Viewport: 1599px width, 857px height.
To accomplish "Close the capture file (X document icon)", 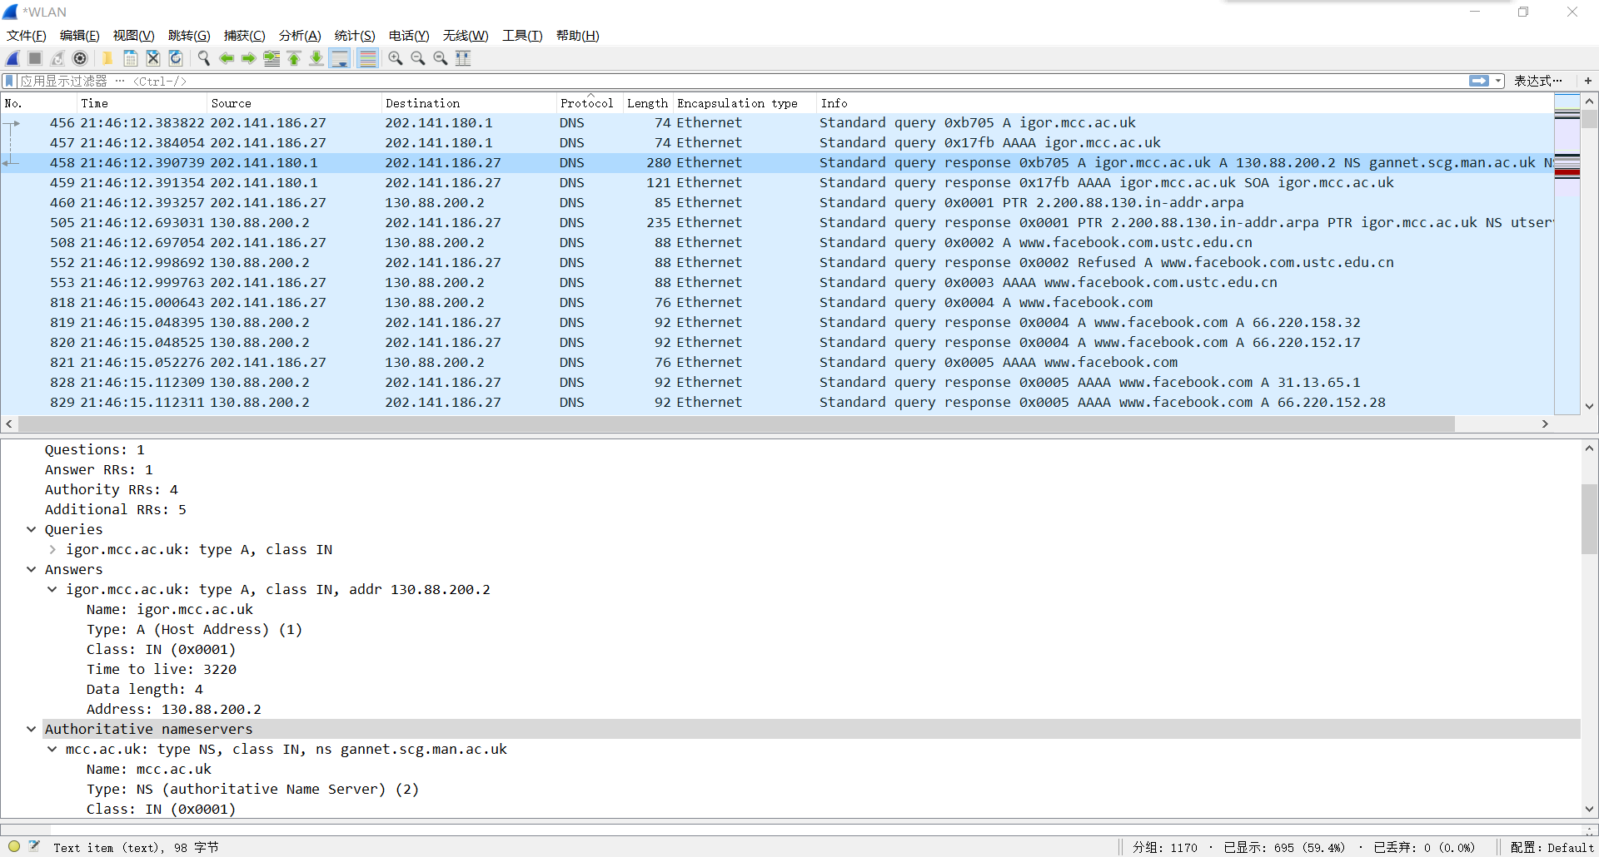I will pyautogui.click(x=153, y=58).
